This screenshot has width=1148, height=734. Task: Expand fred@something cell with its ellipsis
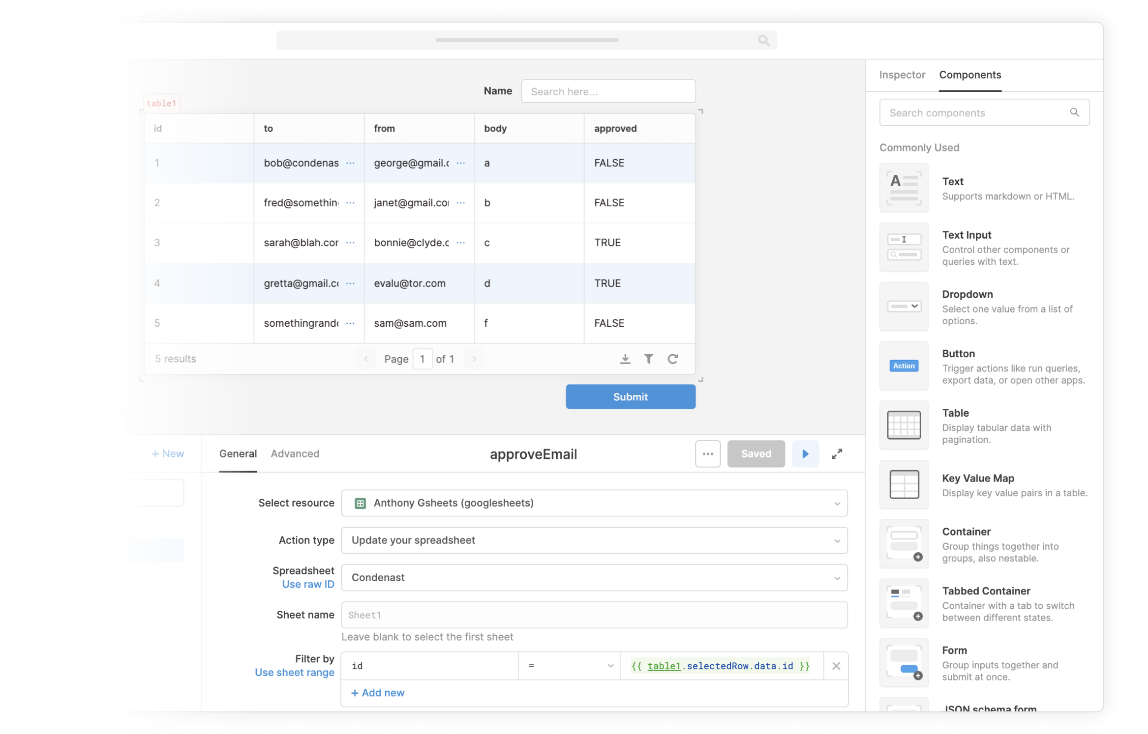(x=350, y=203)
